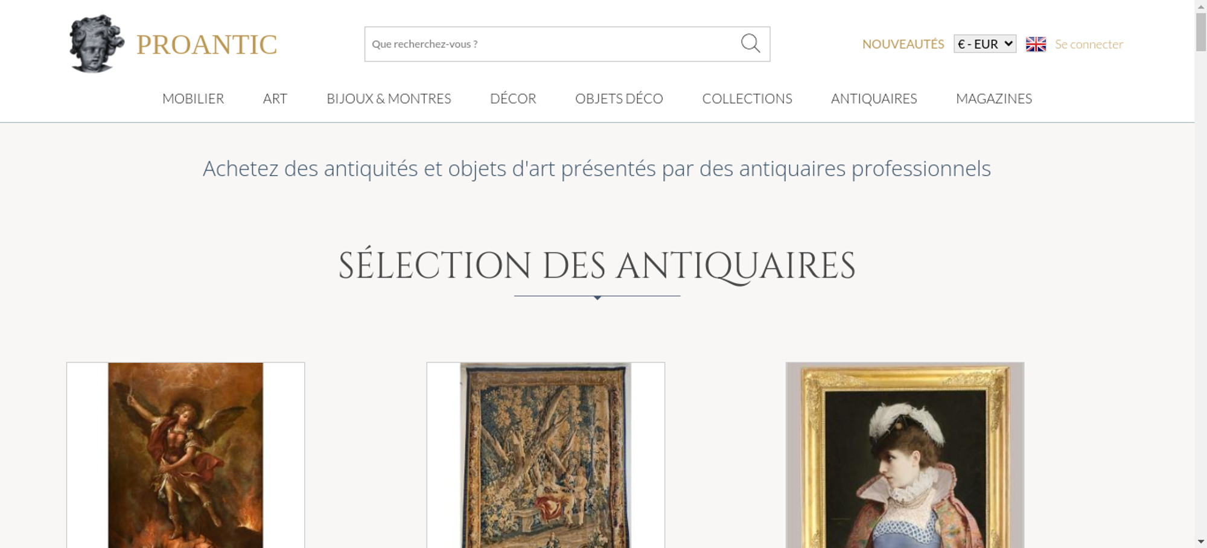Open the MAGAZINES menu

[994, 98]
